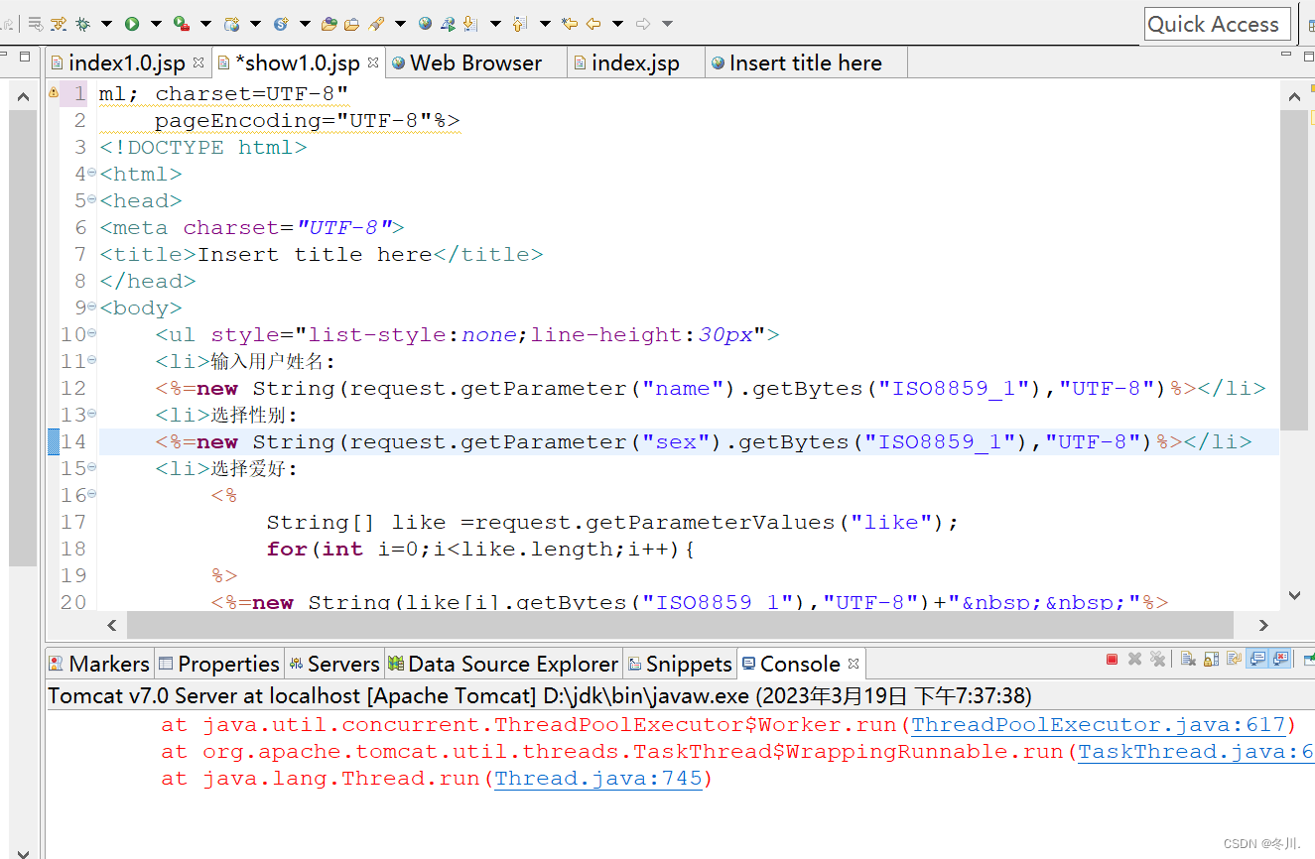Image resolution: width=1315 pixels, height=859 pixels.
Task: Click editor horizontal scrollbar right arrow
Action: 1263,625
